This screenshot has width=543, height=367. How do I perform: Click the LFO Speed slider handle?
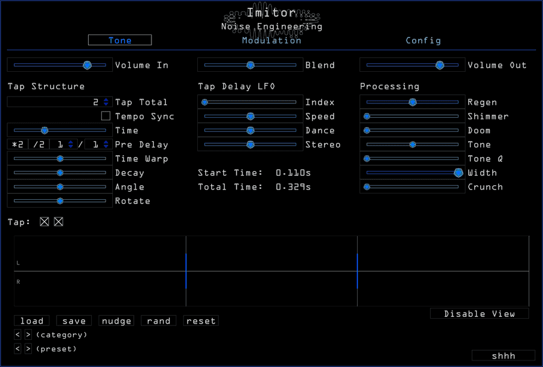(x=250, y=116)
